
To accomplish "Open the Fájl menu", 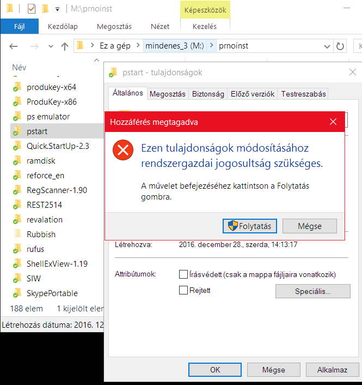I will [20, 26].
